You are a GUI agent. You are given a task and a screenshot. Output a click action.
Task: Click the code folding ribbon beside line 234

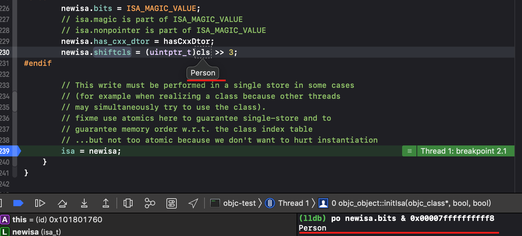15,96
